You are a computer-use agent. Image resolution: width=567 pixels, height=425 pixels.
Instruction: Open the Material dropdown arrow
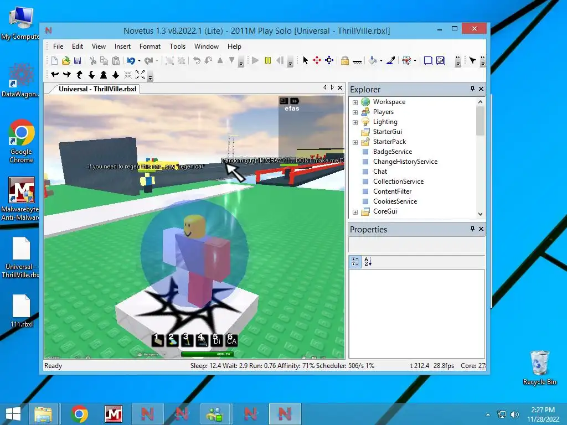tap(415, 61)
